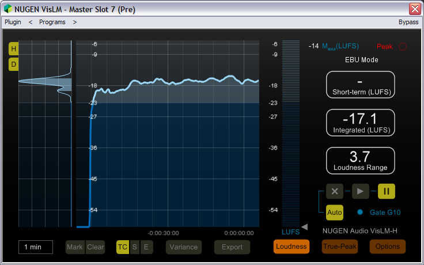The width and height of the screenshot is (424, 265).
Task: Open the Plugin menu
Action: [13, 22]
